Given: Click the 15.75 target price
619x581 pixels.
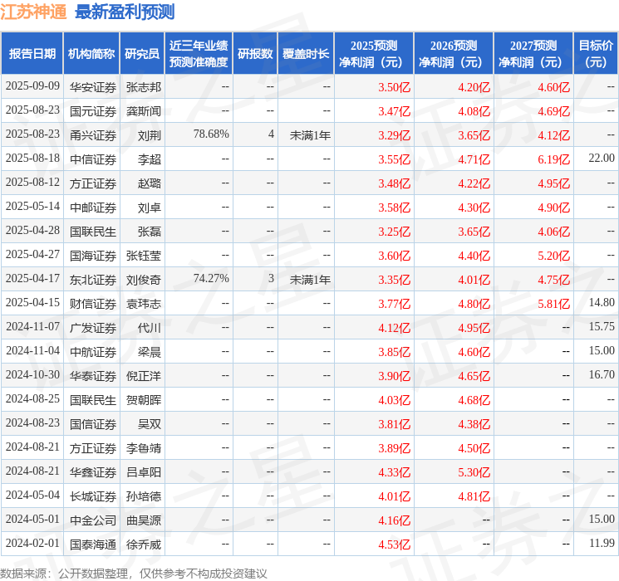Looking at the screenshot, I should pyautogui.click(x=602, y=326).
